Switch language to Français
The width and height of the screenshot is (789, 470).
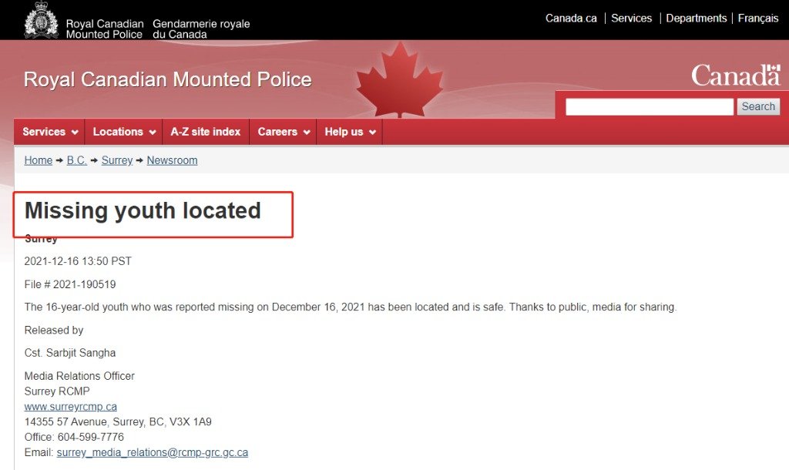click(x=758, y=18)
